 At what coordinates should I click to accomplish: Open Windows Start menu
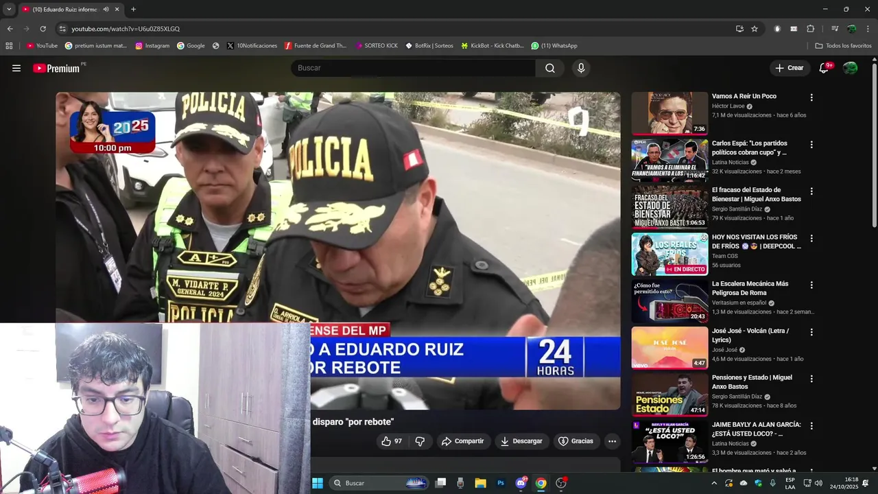[x=318, y=483]
